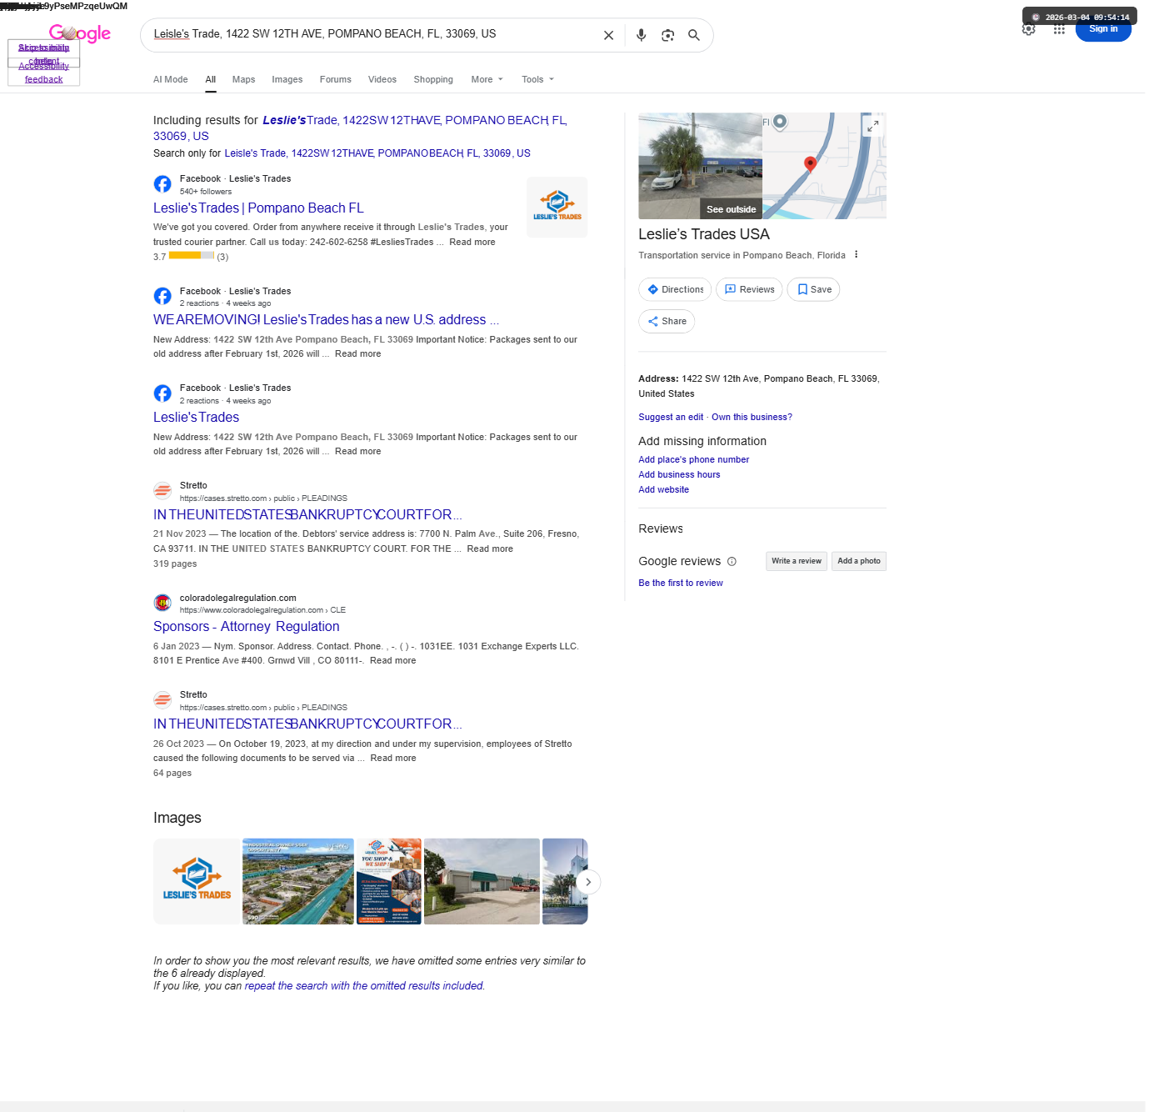Click the info icon next to Google reviews
Screen dimensions: 1154x1112
coord(732,561)
